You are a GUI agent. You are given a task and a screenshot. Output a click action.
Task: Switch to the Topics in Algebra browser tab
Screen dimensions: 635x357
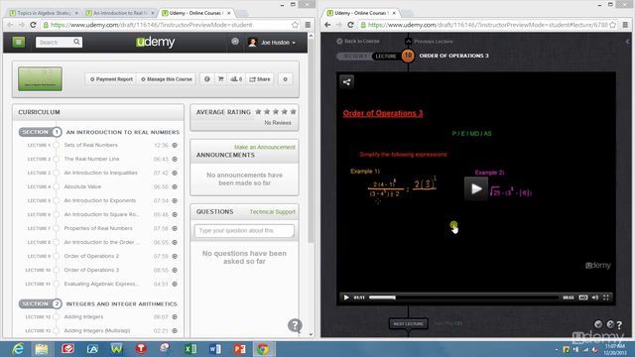44,13
